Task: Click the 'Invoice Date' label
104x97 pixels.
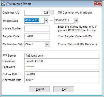Action: [x=10, y=21]
